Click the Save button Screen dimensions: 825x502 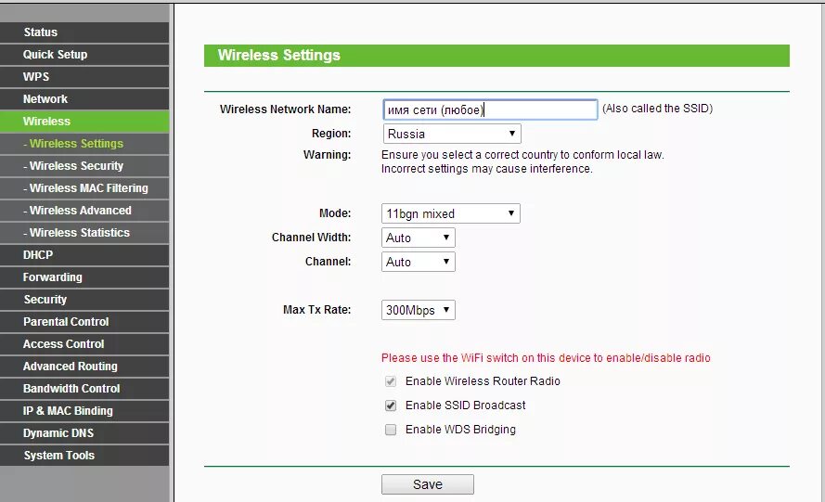point(427,484)
